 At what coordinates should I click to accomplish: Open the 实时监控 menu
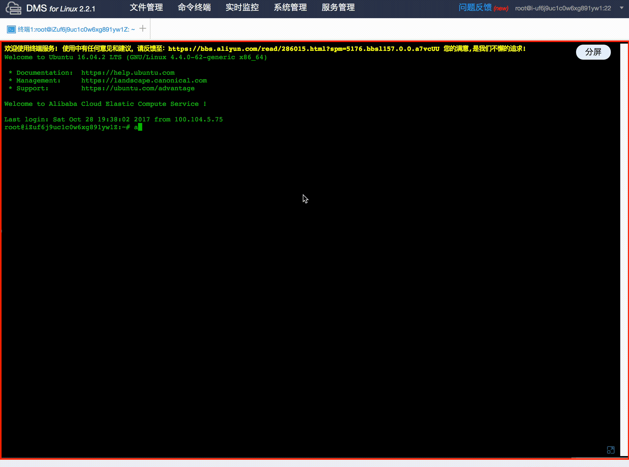(242, 8)
